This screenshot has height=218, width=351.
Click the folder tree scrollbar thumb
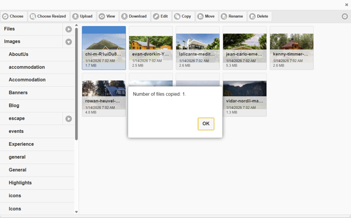coord(76,84)
